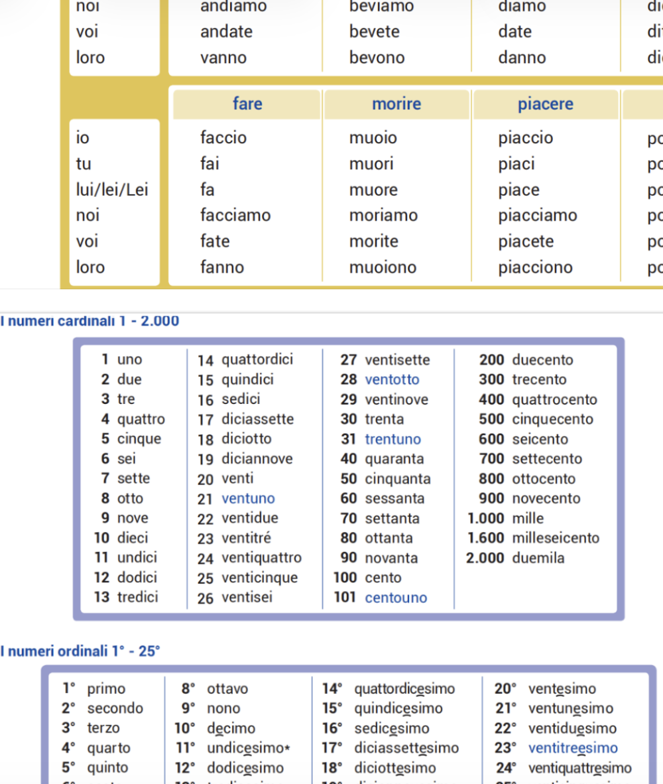Click the blue word 'ventotto'
Screen dimensions: 663x784
tap(392, 379)
